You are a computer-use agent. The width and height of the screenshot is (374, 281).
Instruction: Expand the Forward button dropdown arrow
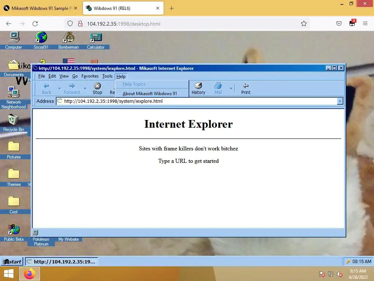[x=85, y=89]
